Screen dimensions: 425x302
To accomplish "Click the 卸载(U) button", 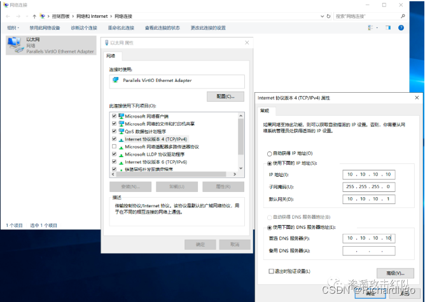I will coord(177,187).
